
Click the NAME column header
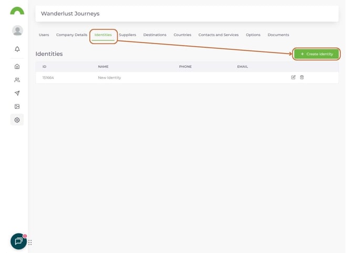click(x=103, y=67)
